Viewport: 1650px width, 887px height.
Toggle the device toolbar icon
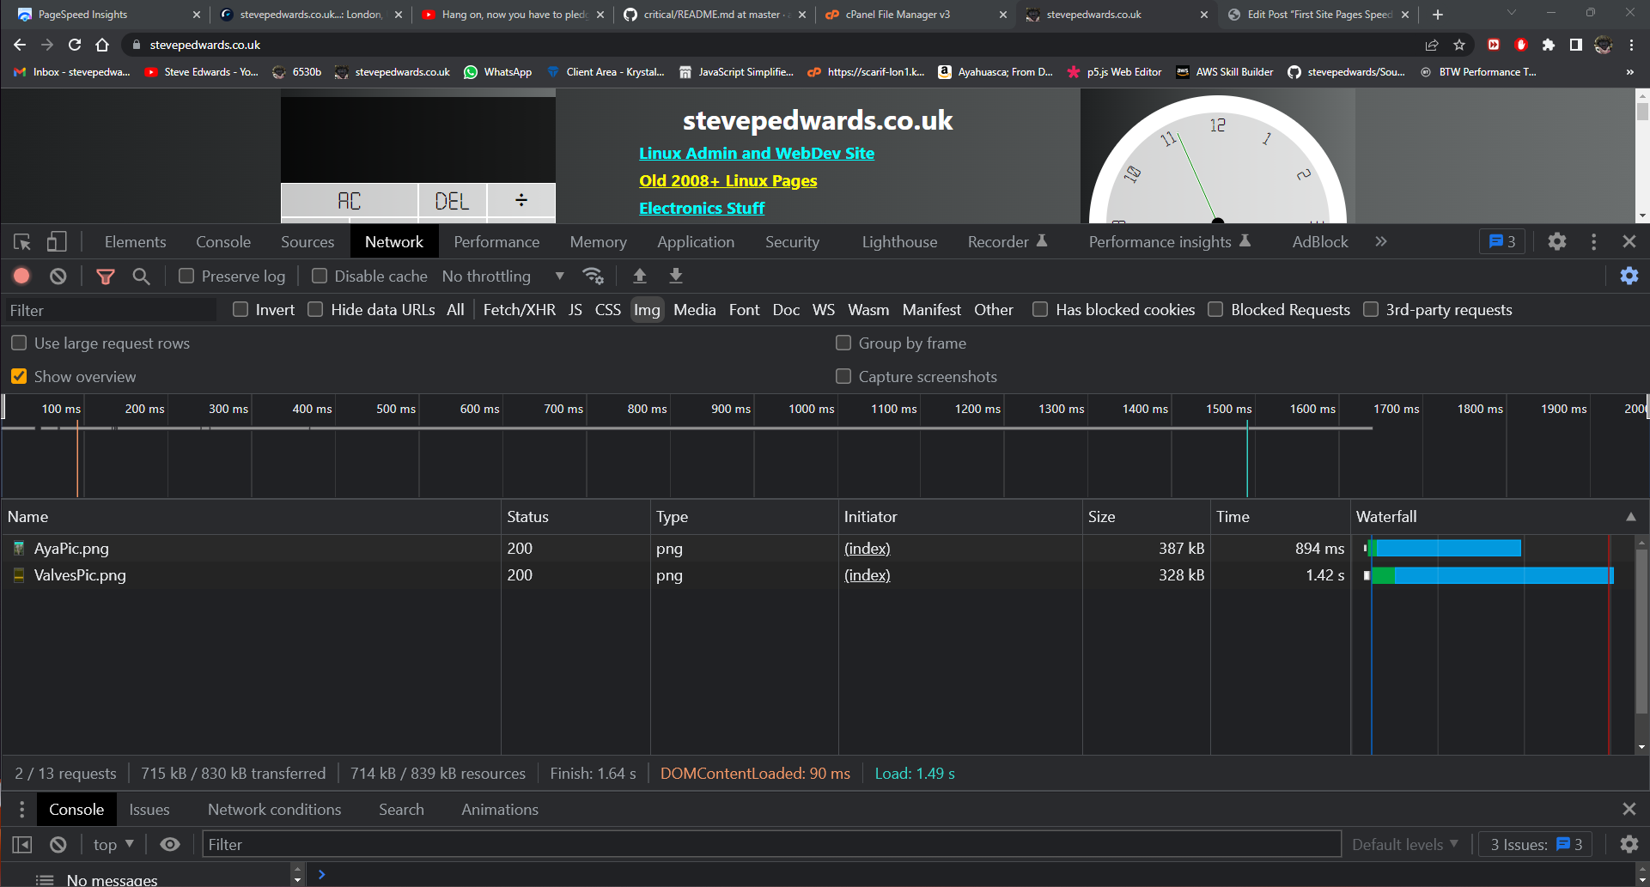click(x=57, y=242)
